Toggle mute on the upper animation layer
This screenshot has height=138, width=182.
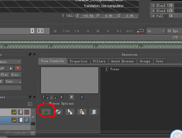point(27,112)
